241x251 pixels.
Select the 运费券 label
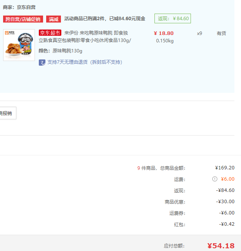point(177,213)
